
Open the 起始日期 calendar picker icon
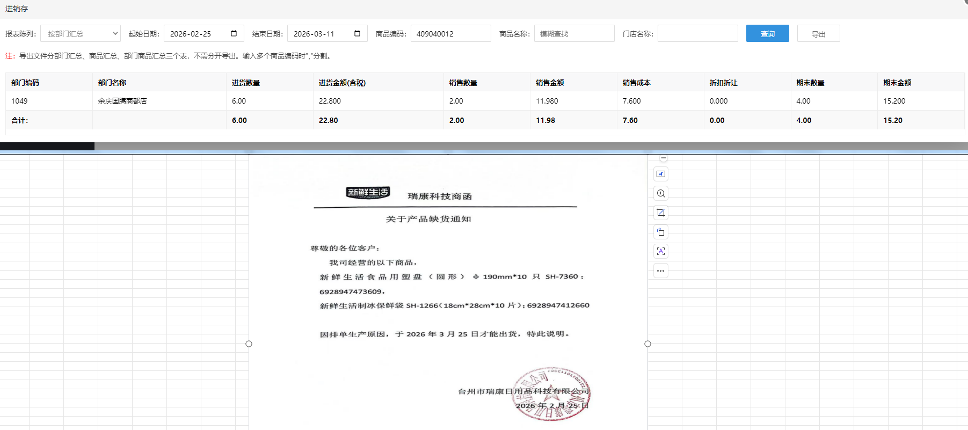coord(234,33)
